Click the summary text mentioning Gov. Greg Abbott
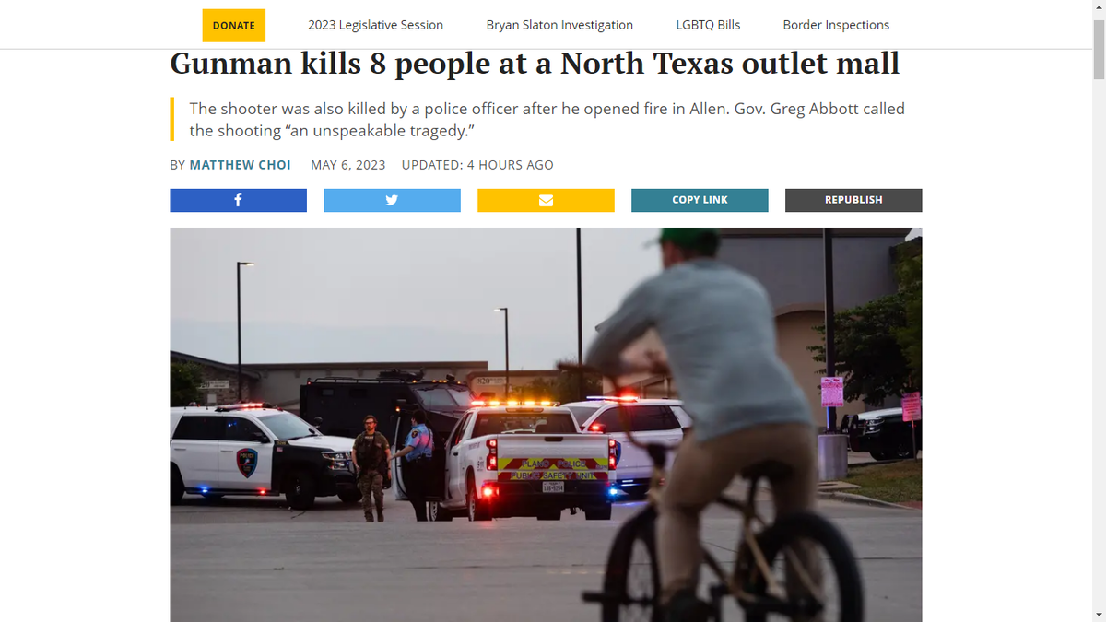 547,120
